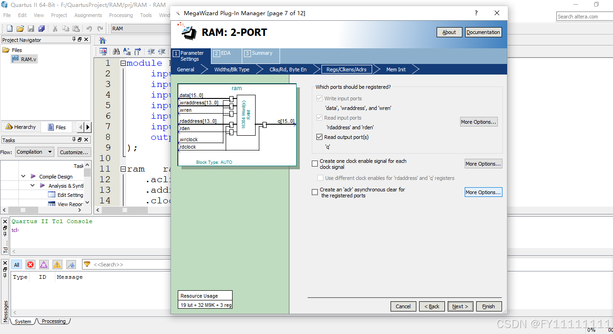Click the Save icon in main toolbar

click(31, 29)
